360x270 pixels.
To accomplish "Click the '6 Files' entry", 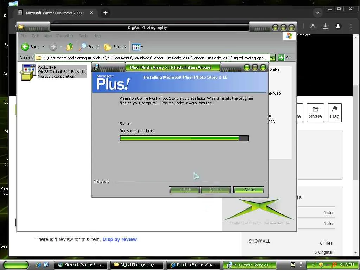I will point(326,243).
